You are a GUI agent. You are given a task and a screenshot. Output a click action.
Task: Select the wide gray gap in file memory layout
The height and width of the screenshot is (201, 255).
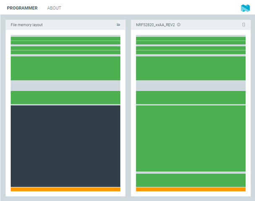click(65, 85)
